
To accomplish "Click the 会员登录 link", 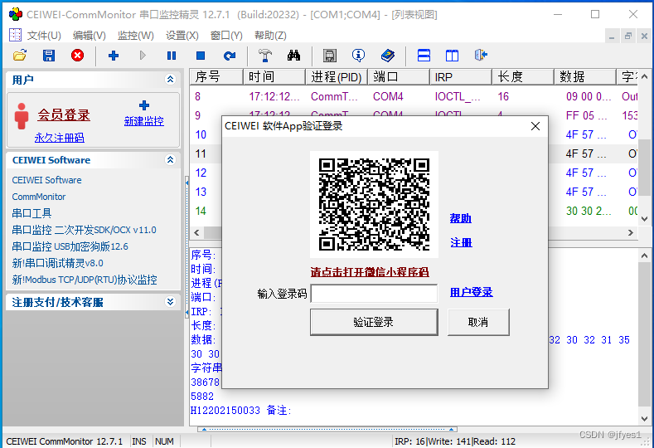I will coord(64,114).
